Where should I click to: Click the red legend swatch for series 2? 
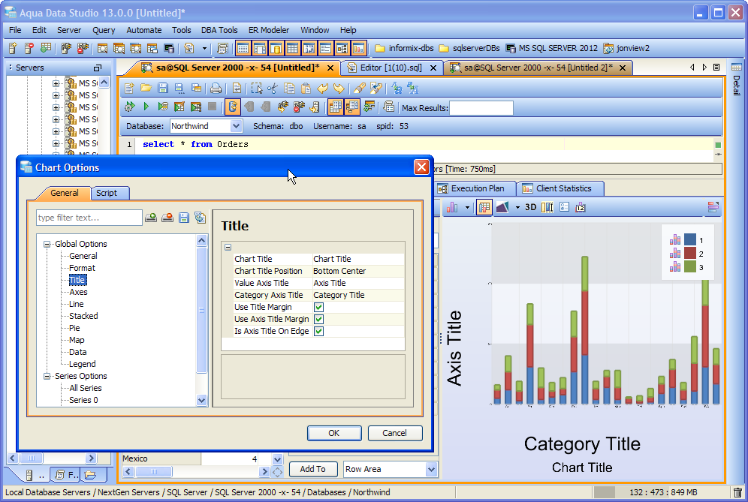[690, 253]
